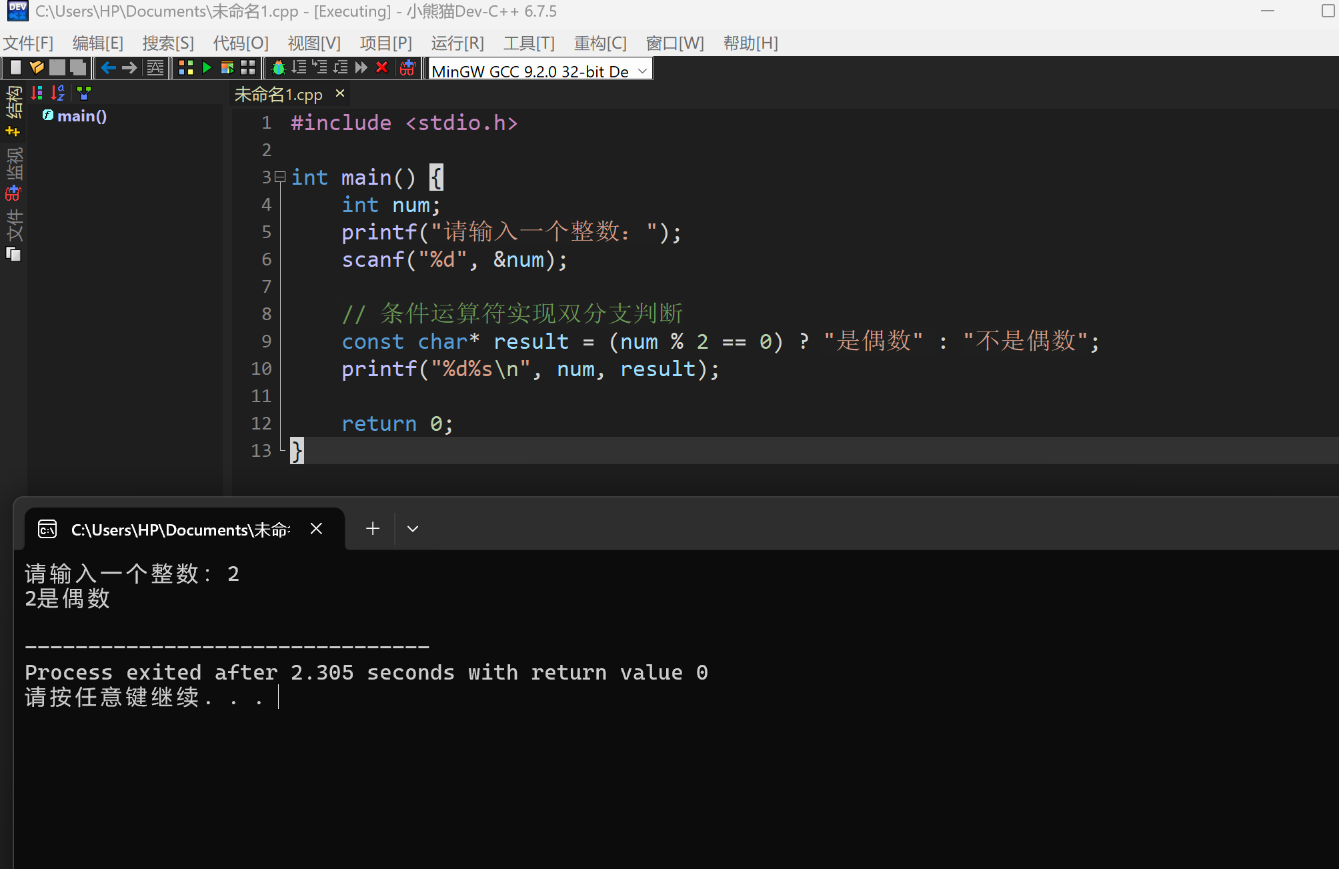Add a new terminal tab with plus
The height and width of the screenshot is (869, 1339).
373,529
